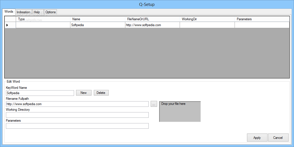Click the Delete keyword button
Screen dimensions: 294x147
tap(101, 93)
